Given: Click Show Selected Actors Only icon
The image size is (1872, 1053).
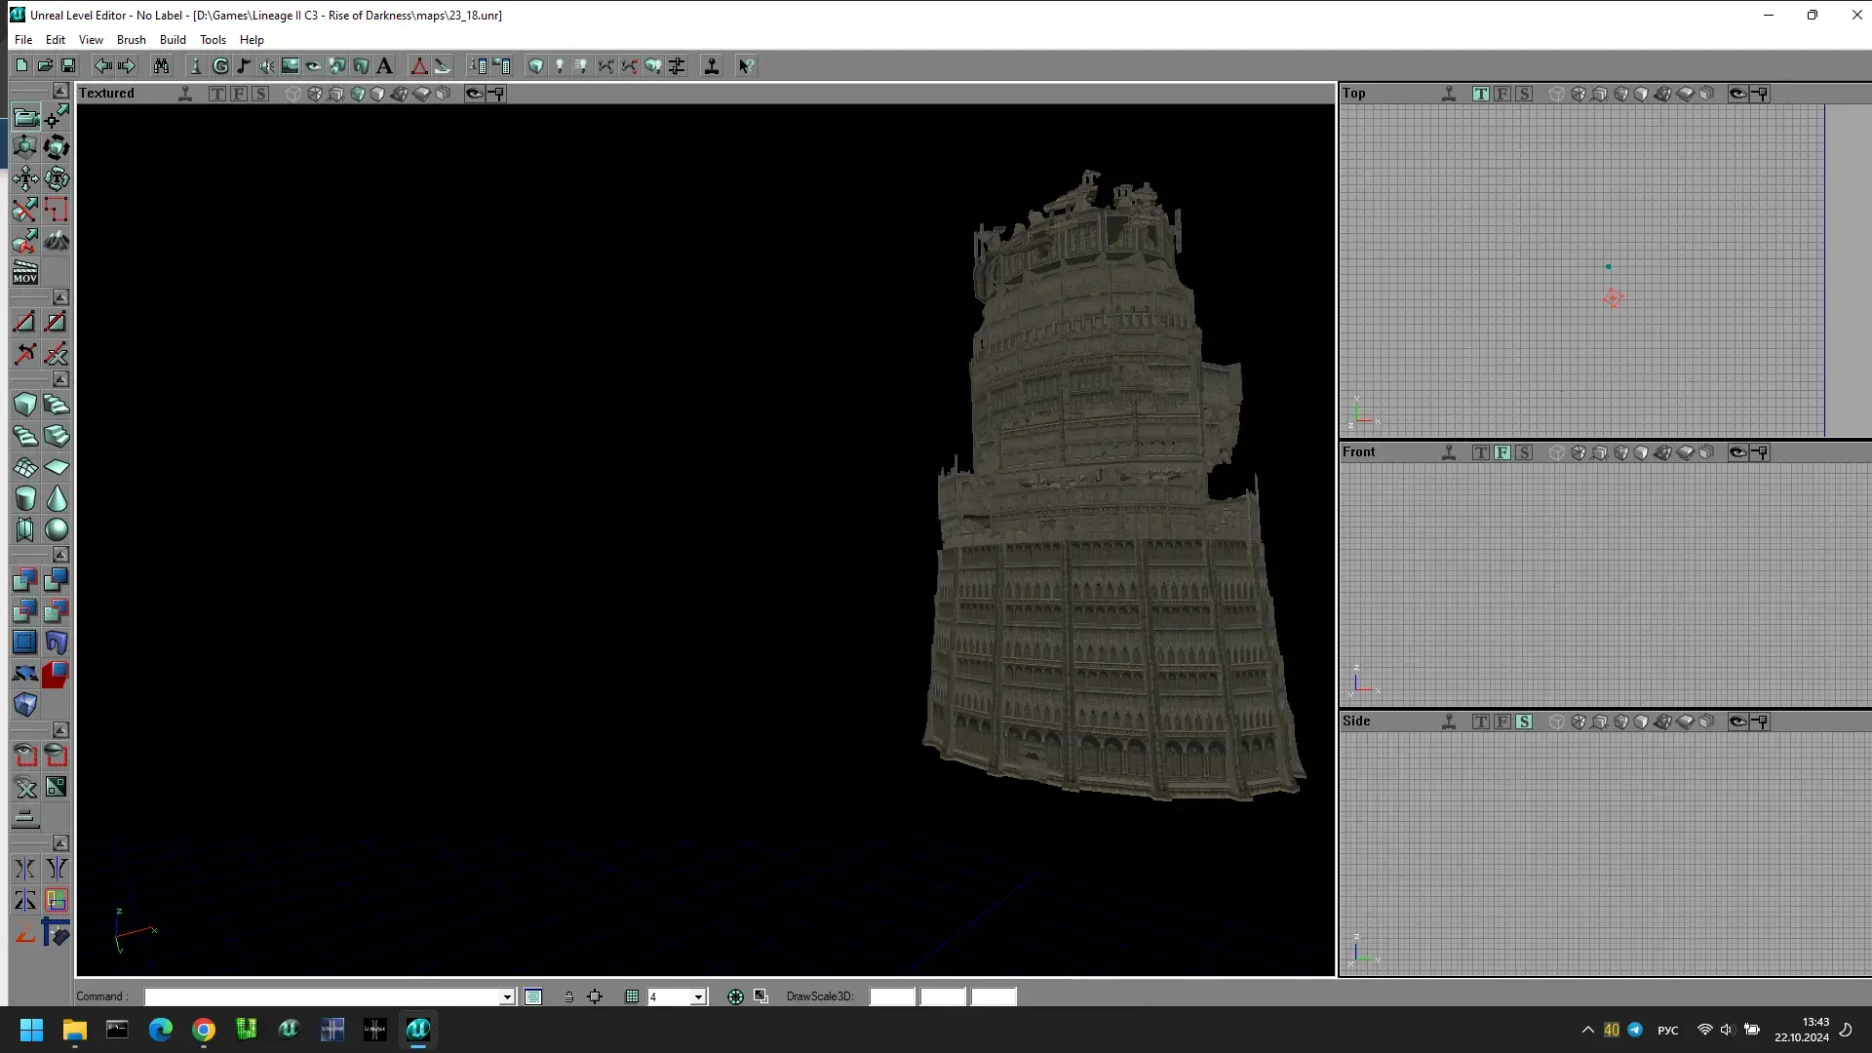Looking at the screenshot, I should [25, 756].
